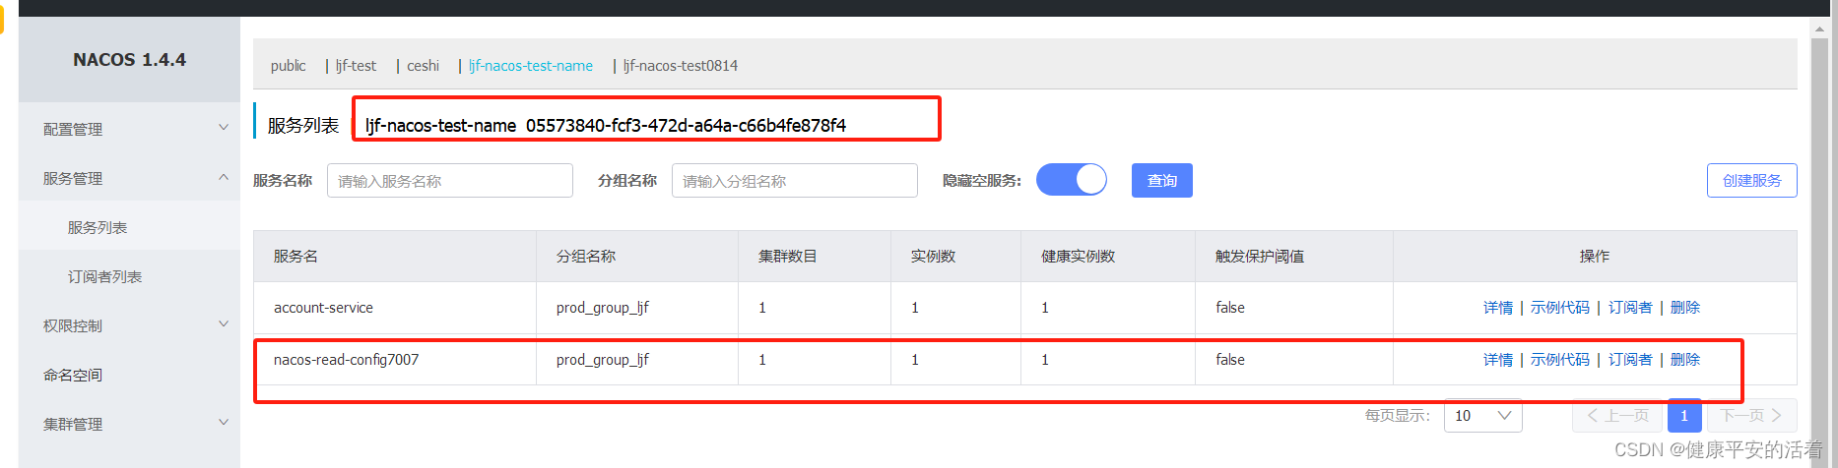Screen dimensions: 1838x468
Task: Expand the 权限控制 menu chevron
Action: [224, 324]
